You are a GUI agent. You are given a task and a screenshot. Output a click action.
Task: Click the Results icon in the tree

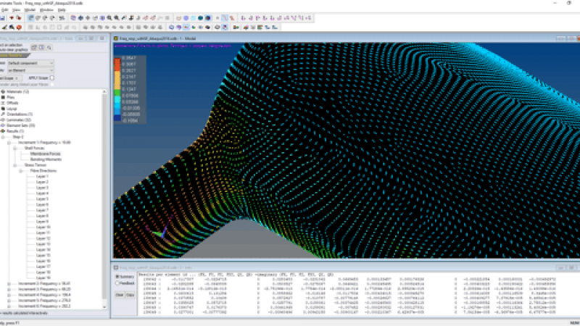(x=3, y=131)
